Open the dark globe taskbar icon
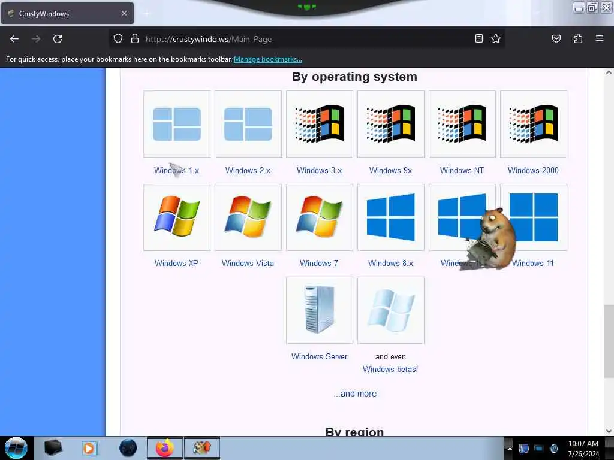Image resolution: width=614 pixels, height=460 pixels. [128, 448]
